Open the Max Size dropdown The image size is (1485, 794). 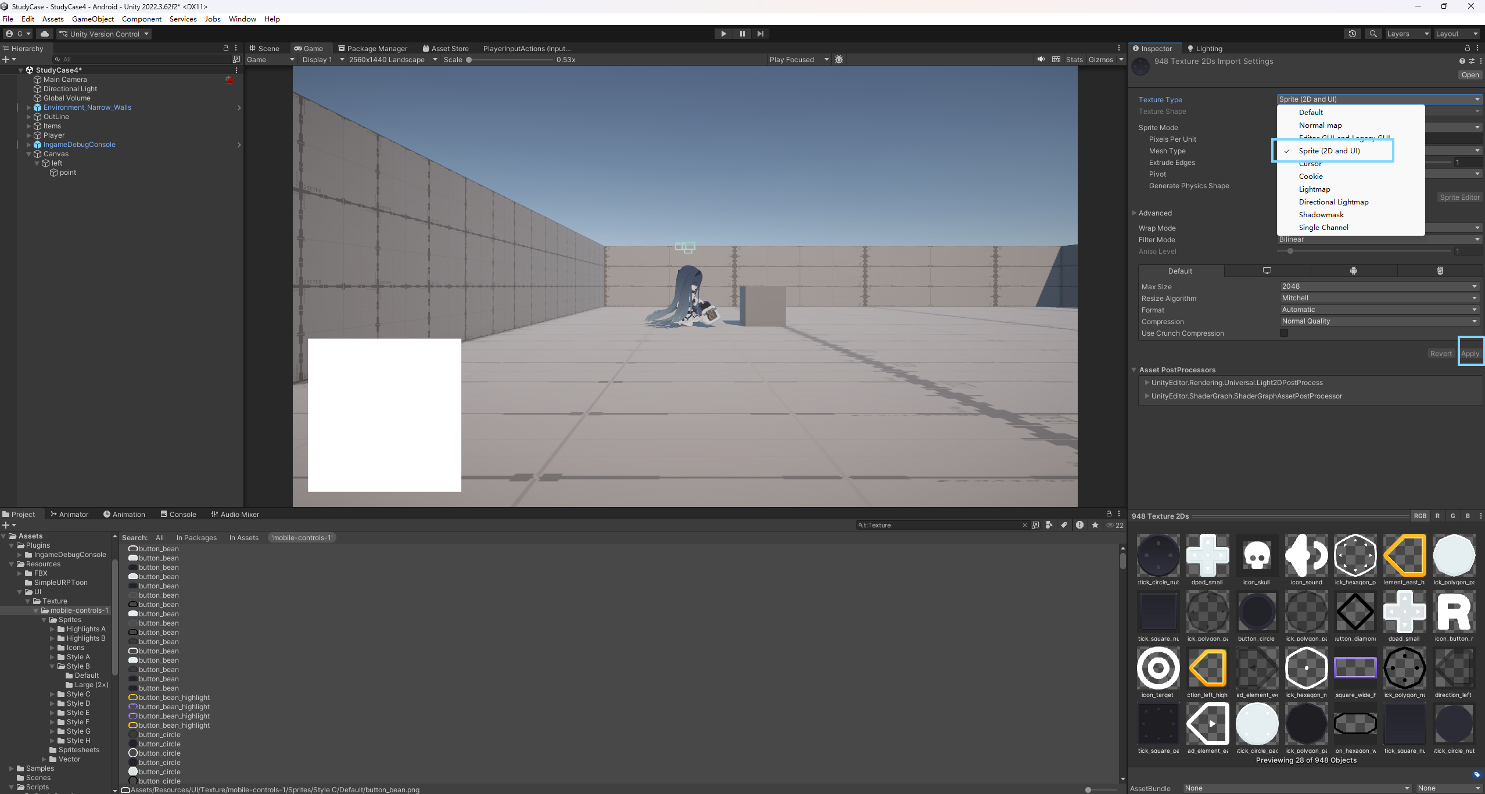pos(1379,286)
